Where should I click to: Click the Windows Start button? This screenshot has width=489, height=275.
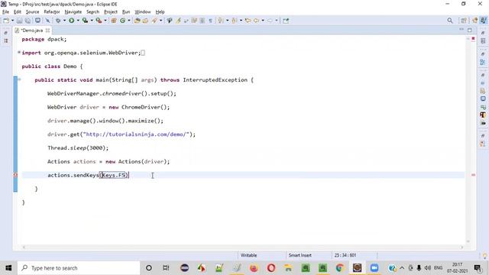8,268
